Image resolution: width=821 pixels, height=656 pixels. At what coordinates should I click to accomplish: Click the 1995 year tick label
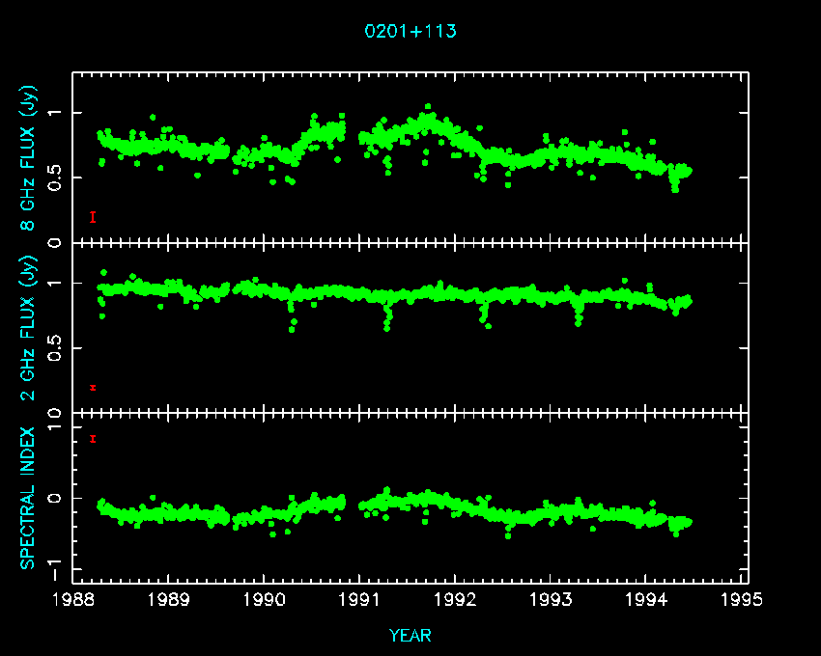743,600
